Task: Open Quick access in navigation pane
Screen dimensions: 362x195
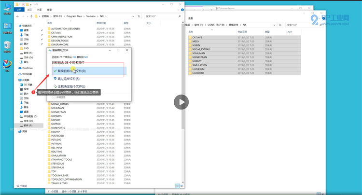Action: [25, 26]
